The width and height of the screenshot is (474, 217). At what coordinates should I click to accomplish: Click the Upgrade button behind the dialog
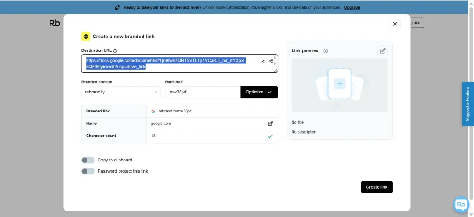tap(417, 23)
